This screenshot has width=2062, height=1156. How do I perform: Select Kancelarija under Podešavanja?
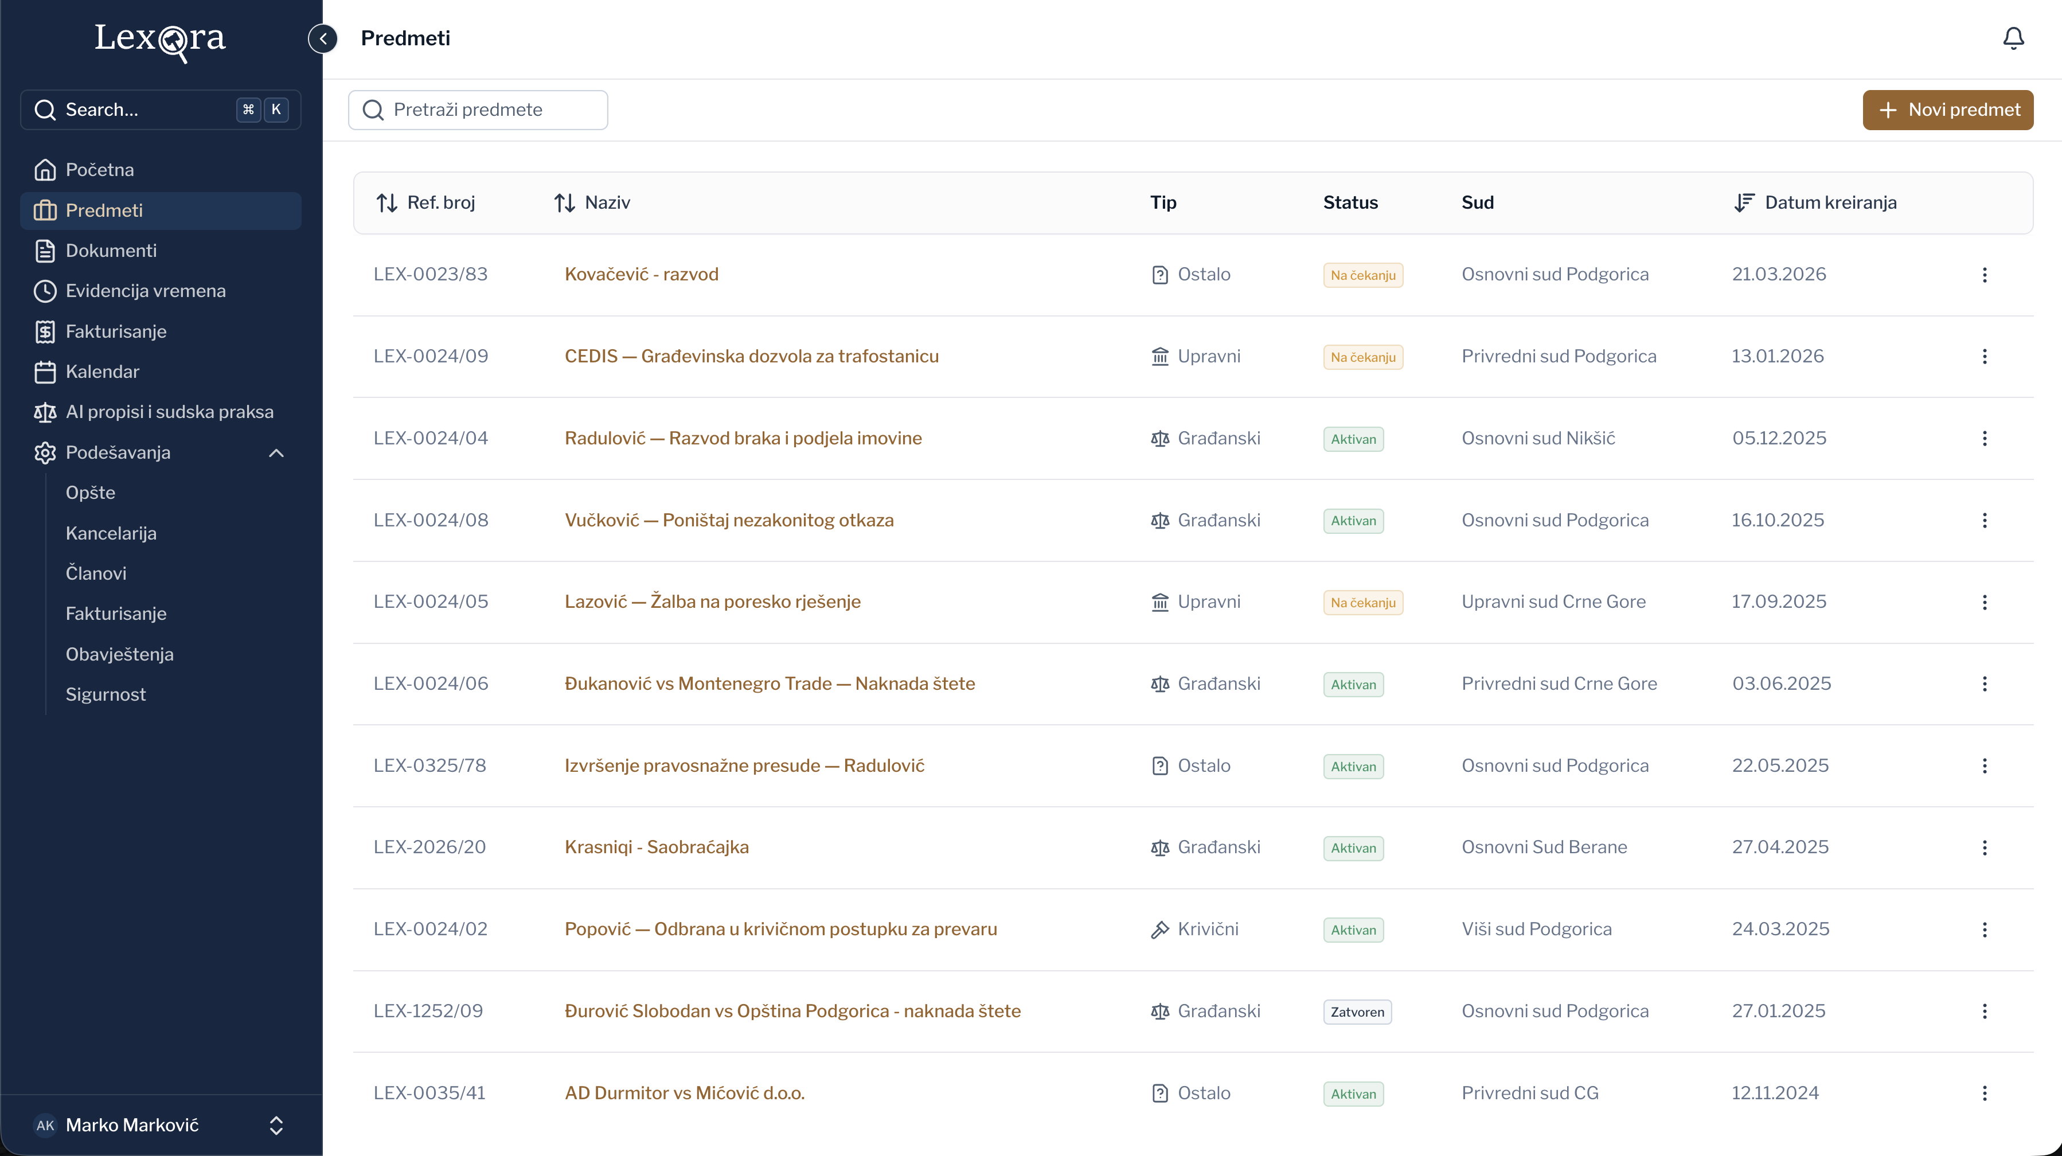(x=111, y=533)
